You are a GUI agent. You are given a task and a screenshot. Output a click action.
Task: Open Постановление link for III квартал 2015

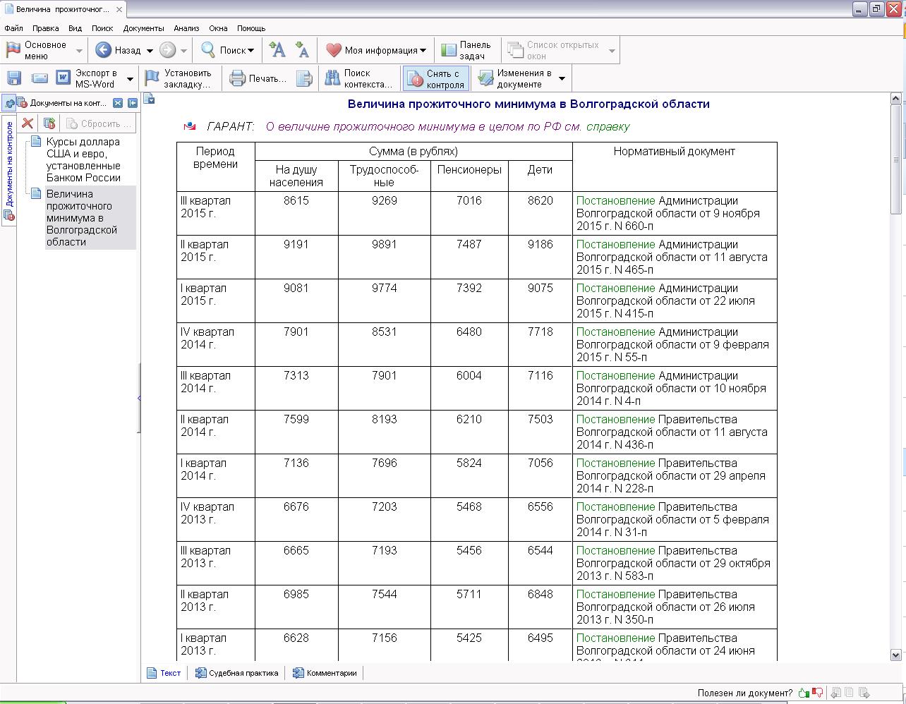(616, 200)
